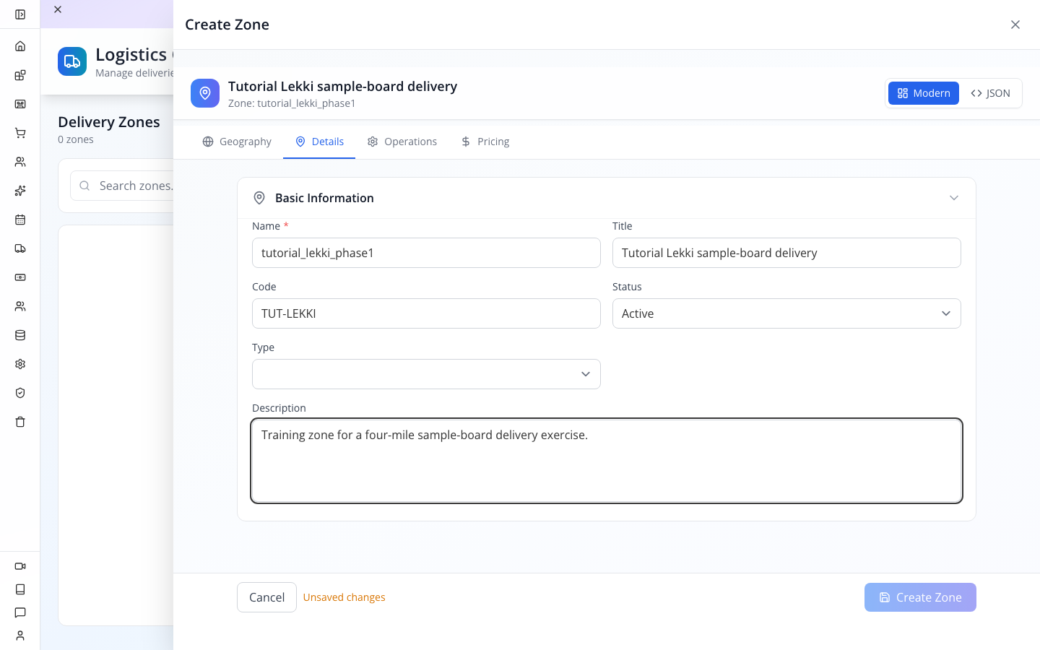Click the 'Unsaved changes' text
The height and width of the screenshot is (650, 1040).
point(344,597)
